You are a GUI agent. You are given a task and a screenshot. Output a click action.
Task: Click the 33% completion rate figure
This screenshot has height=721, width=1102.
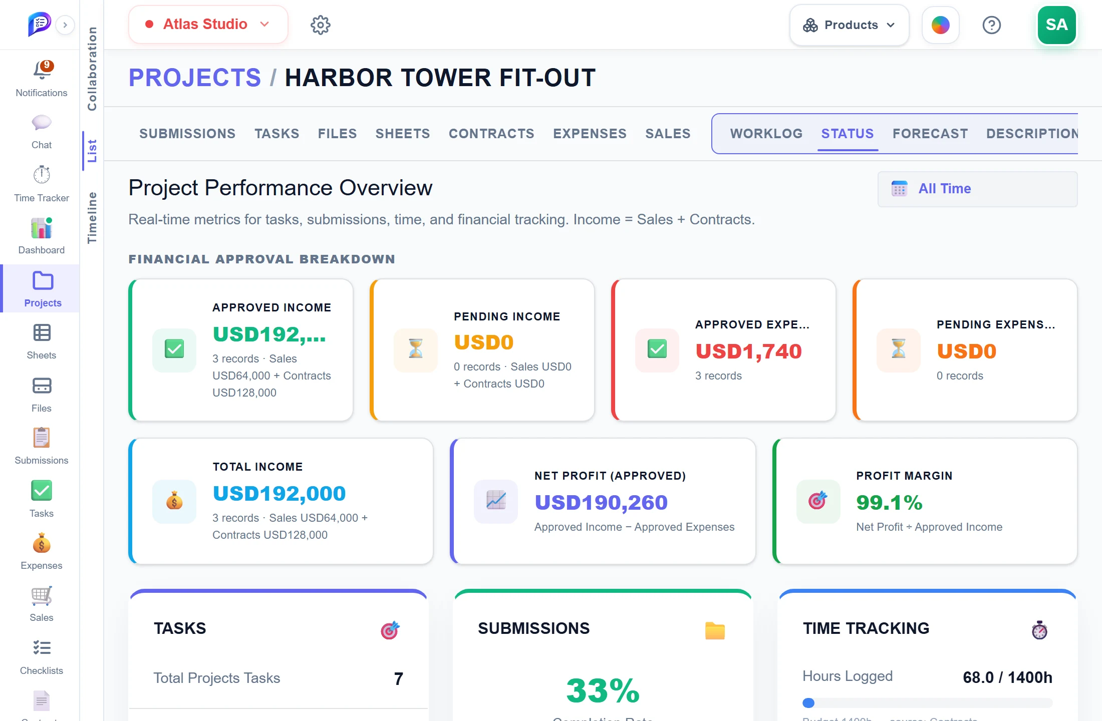pos(603,690)
